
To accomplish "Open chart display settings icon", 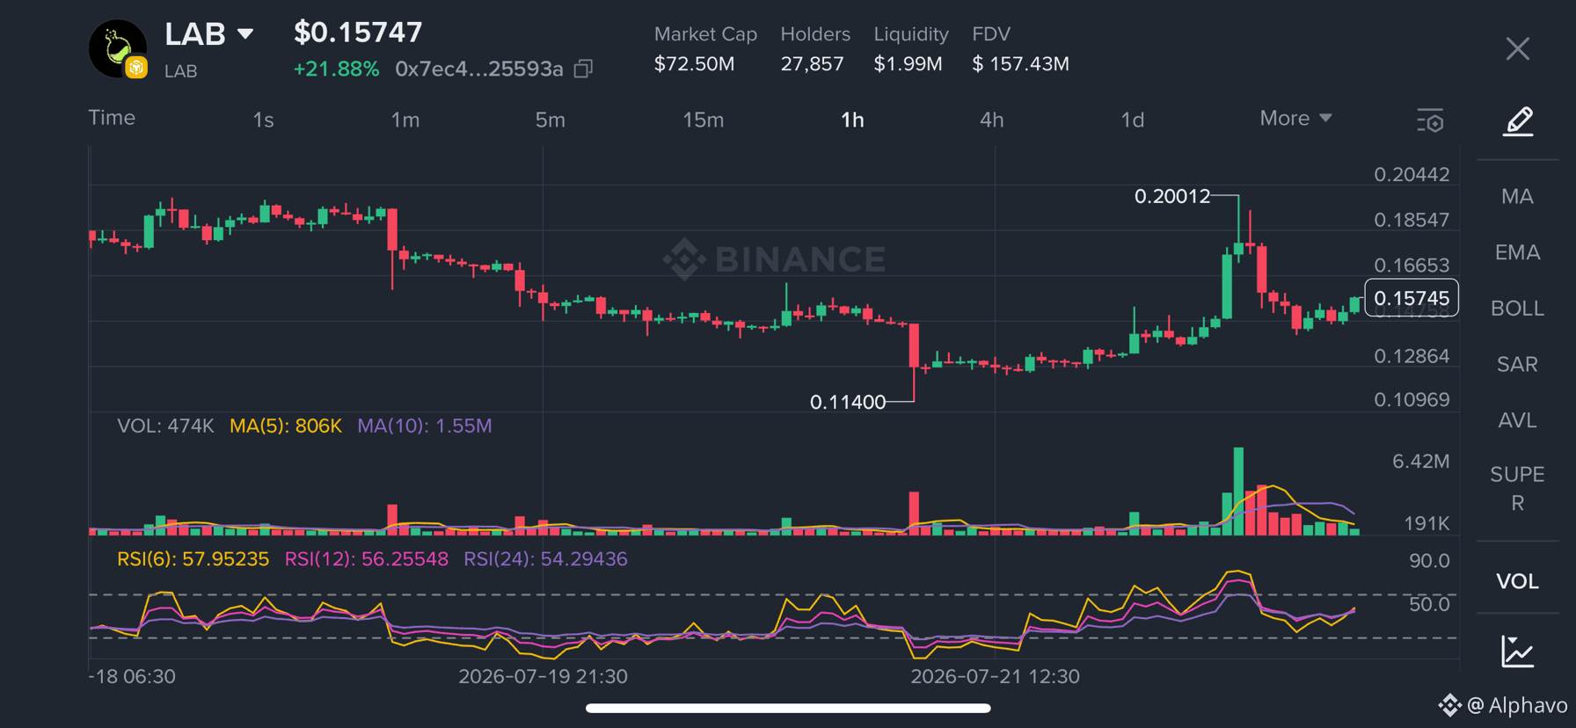I will [1430, 120].
